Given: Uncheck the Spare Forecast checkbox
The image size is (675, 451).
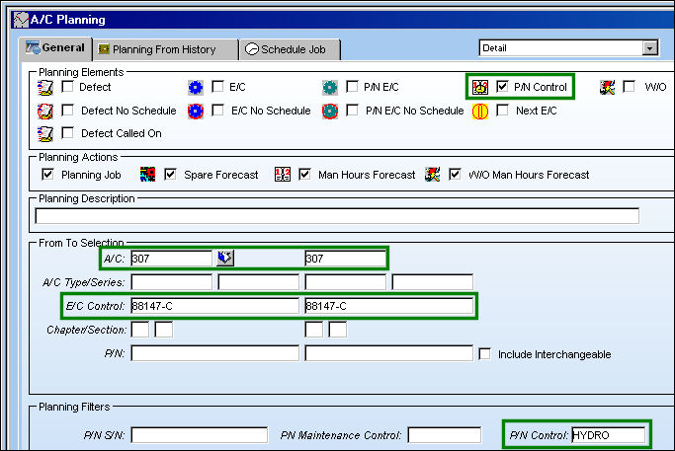Looking at the screenshot, I should click(170, 174).
